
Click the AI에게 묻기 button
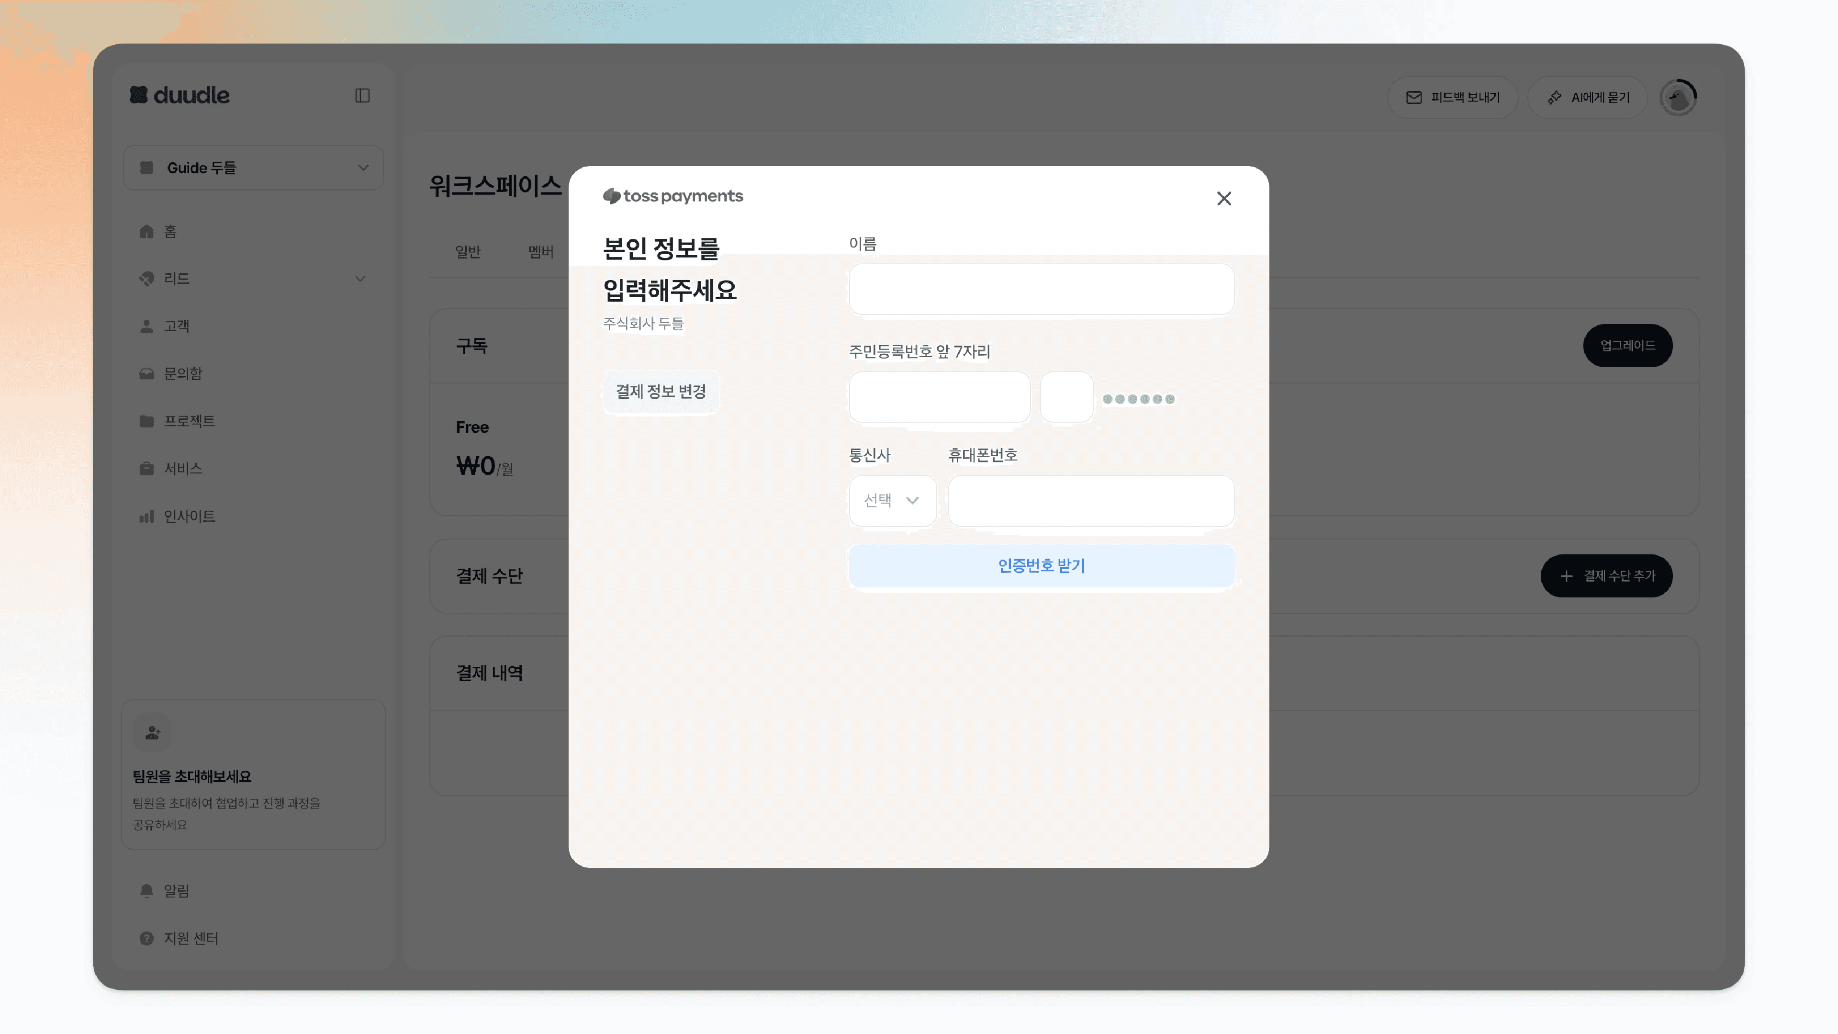(1588, 97)
